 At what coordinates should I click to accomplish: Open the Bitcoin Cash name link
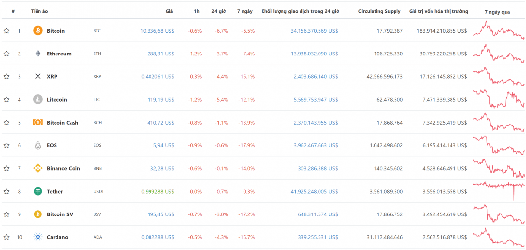[x=62, y=122]
